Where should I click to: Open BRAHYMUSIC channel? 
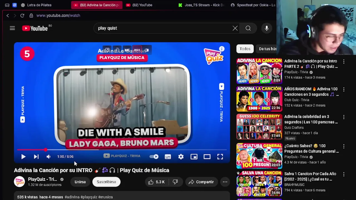point(294,185)
